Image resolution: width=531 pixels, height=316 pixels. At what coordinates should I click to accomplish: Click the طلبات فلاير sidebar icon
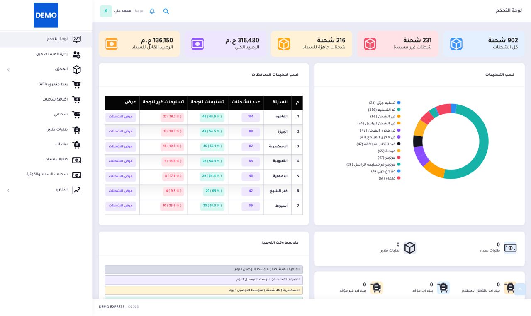[76, 129]
